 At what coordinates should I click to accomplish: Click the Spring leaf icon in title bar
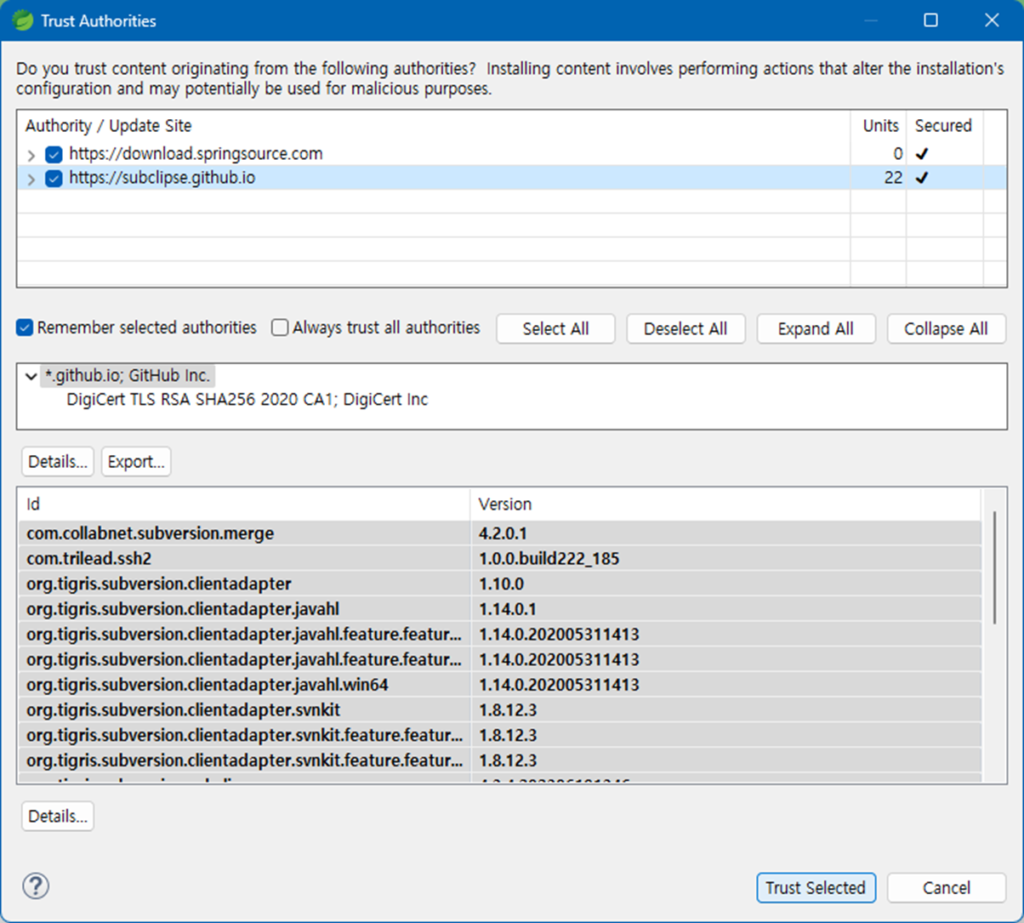point(23,20)
